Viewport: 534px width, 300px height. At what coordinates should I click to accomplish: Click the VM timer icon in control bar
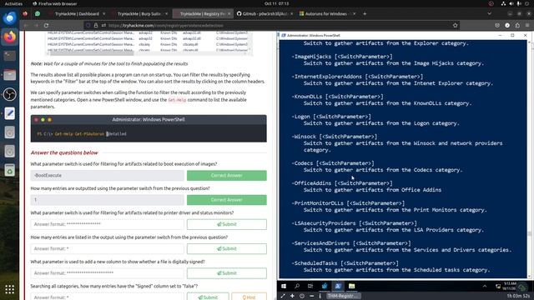pyautogui.click(x=302, y=296)
